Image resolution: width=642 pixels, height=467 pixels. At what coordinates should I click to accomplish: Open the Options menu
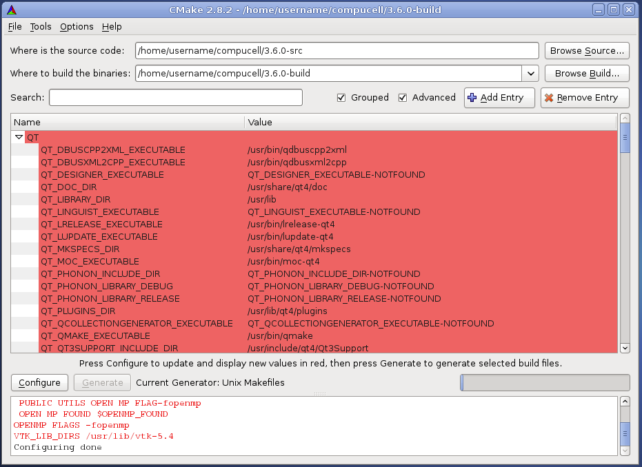coord(77,26)
